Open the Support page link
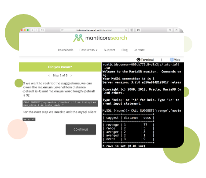The height and width of the screenshot is (178, 206). pyautogui.click(x=110, y=50)
